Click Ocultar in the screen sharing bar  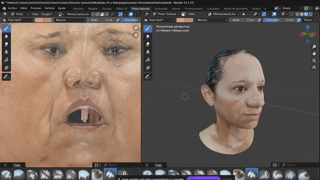[227, 179]
